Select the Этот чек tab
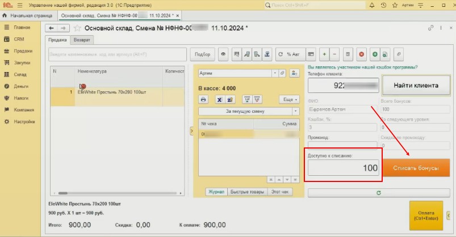 pos(280,192)
